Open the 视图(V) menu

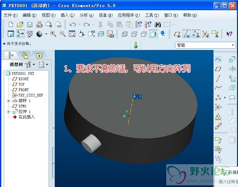[49, 15]
